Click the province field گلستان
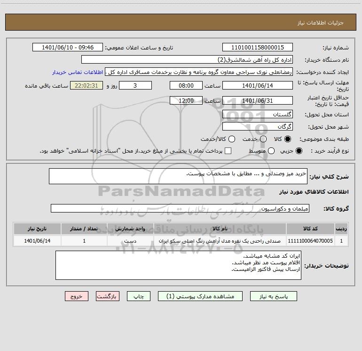362x351 pixels. [x=258, y=114]
